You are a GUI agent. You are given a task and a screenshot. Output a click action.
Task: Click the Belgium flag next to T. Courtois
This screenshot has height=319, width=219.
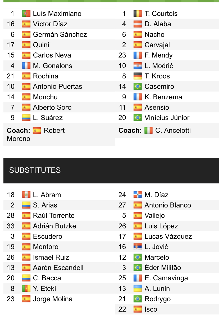(138, 14)
